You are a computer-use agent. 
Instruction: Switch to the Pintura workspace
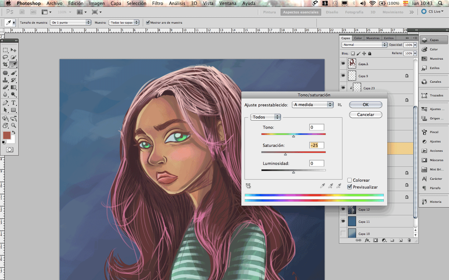pos(269,12)
